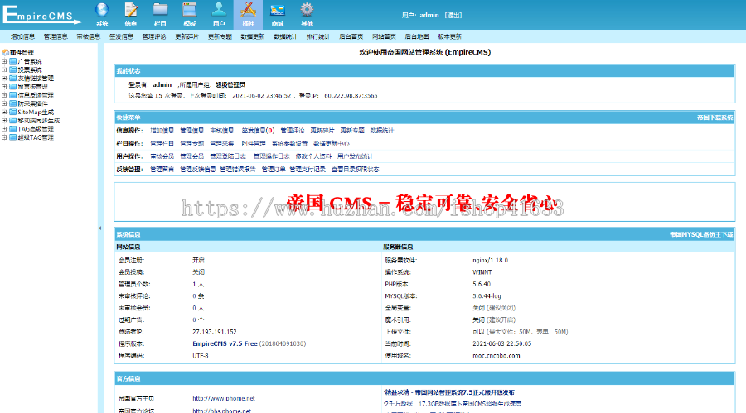Click 管理订单 in the quick menu
Screen dimensions: 746x413
[274, 169]
